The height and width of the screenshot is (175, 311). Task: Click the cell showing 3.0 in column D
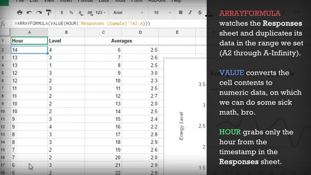(140, 73)
